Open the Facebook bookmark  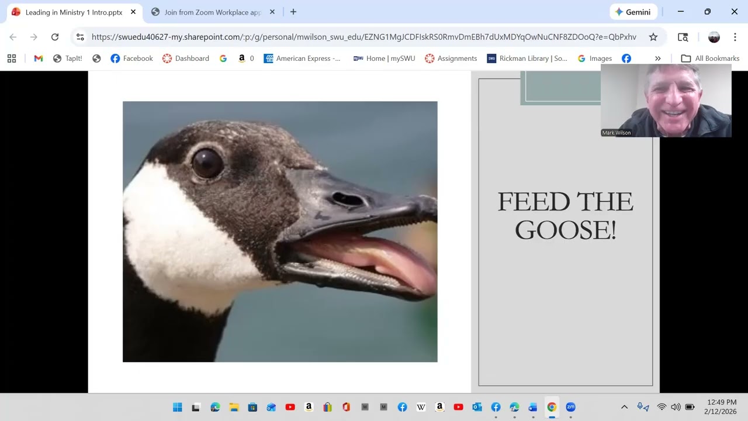click(131, 58)
